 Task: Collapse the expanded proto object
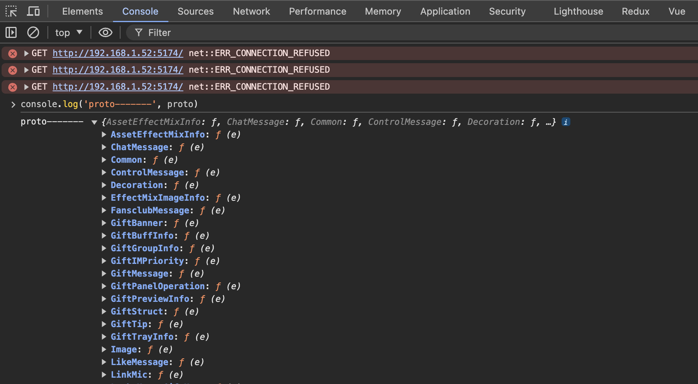coord(94,122)
